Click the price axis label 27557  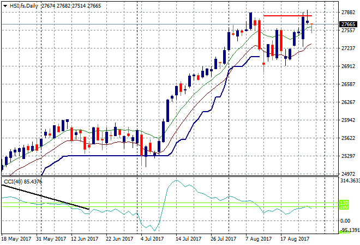point(348,30)
